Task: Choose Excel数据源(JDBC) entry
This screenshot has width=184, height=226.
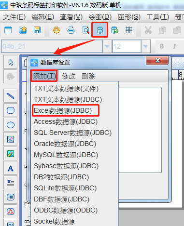Action: pyautogui.click(x=74, y=110)
